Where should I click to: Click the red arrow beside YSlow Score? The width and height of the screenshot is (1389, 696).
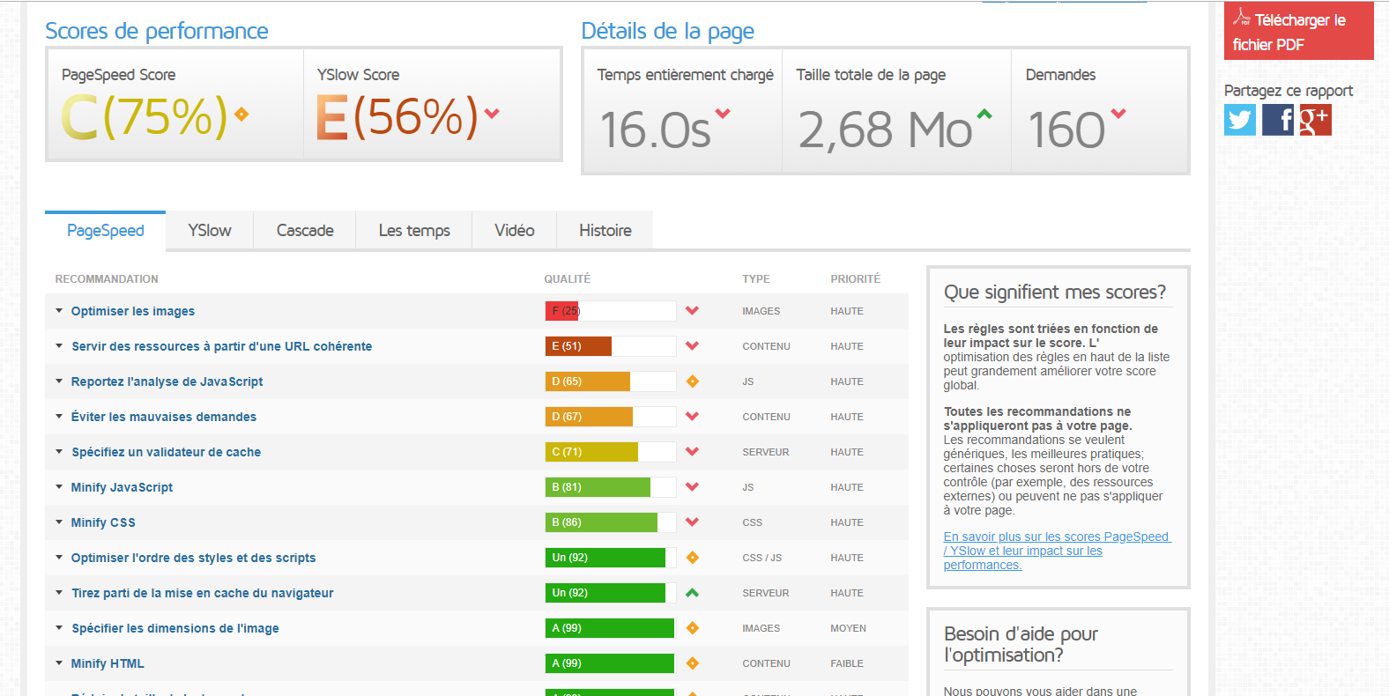coord(492,113)
